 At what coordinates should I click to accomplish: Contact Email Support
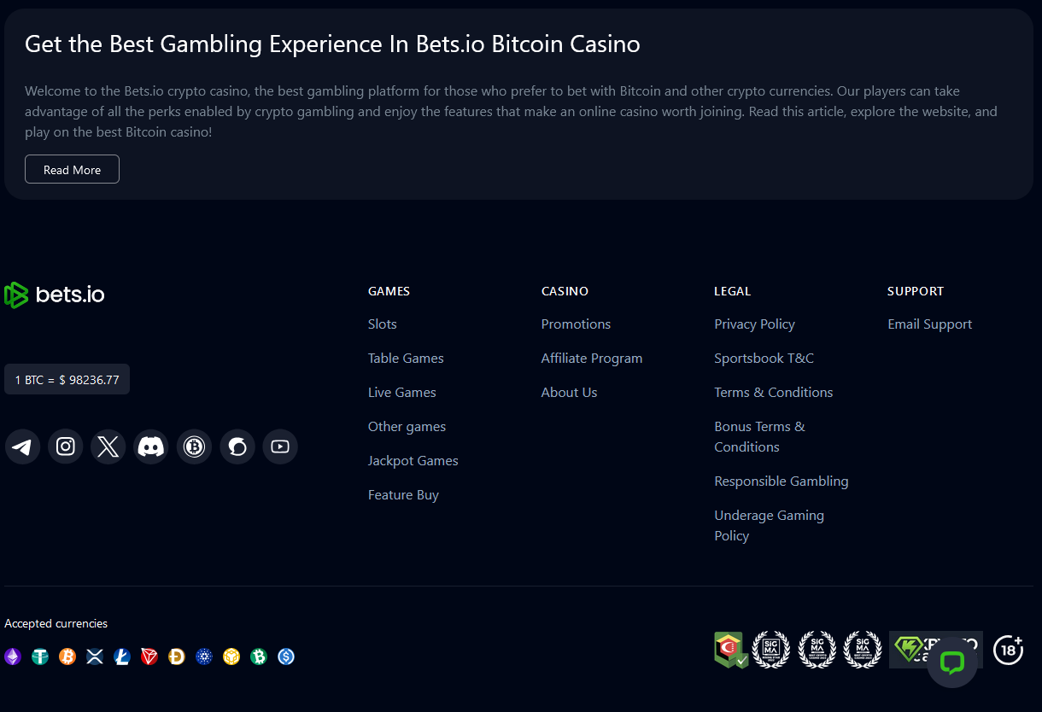tap(930, 324)
